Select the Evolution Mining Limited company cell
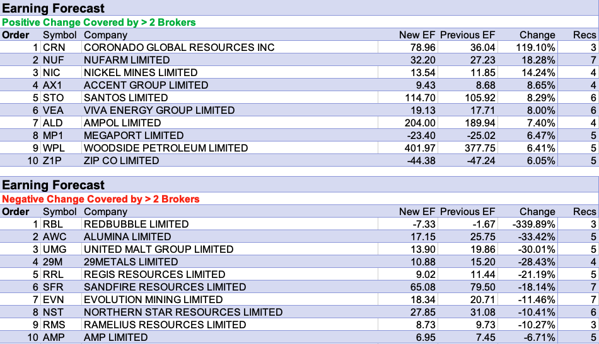Viewport: 599px width, 344px height. pos(153,300)
